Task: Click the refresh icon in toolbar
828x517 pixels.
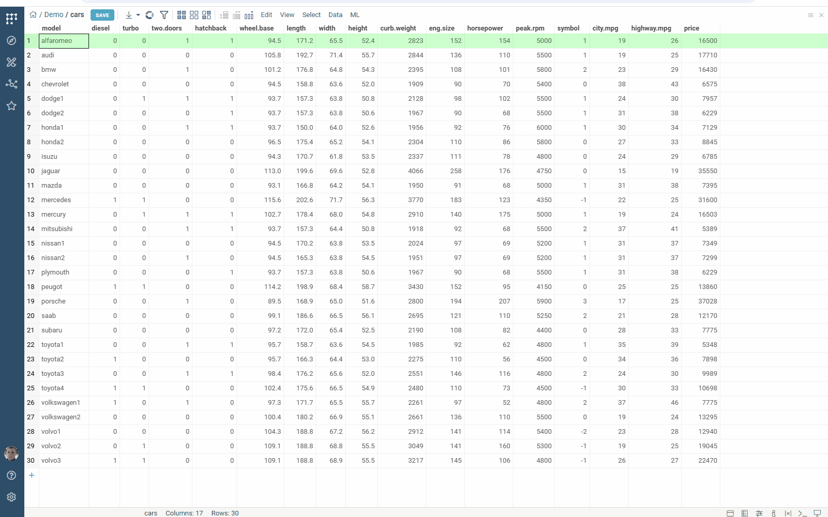Action: tap(150, 15)
